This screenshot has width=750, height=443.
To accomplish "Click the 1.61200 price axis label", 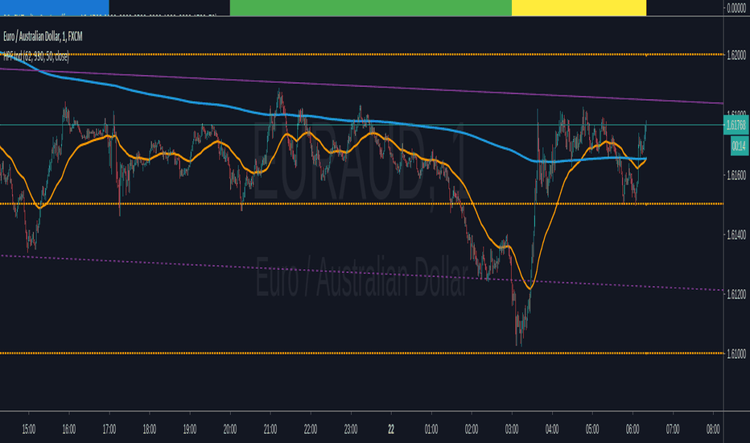I will pos(736,294).
